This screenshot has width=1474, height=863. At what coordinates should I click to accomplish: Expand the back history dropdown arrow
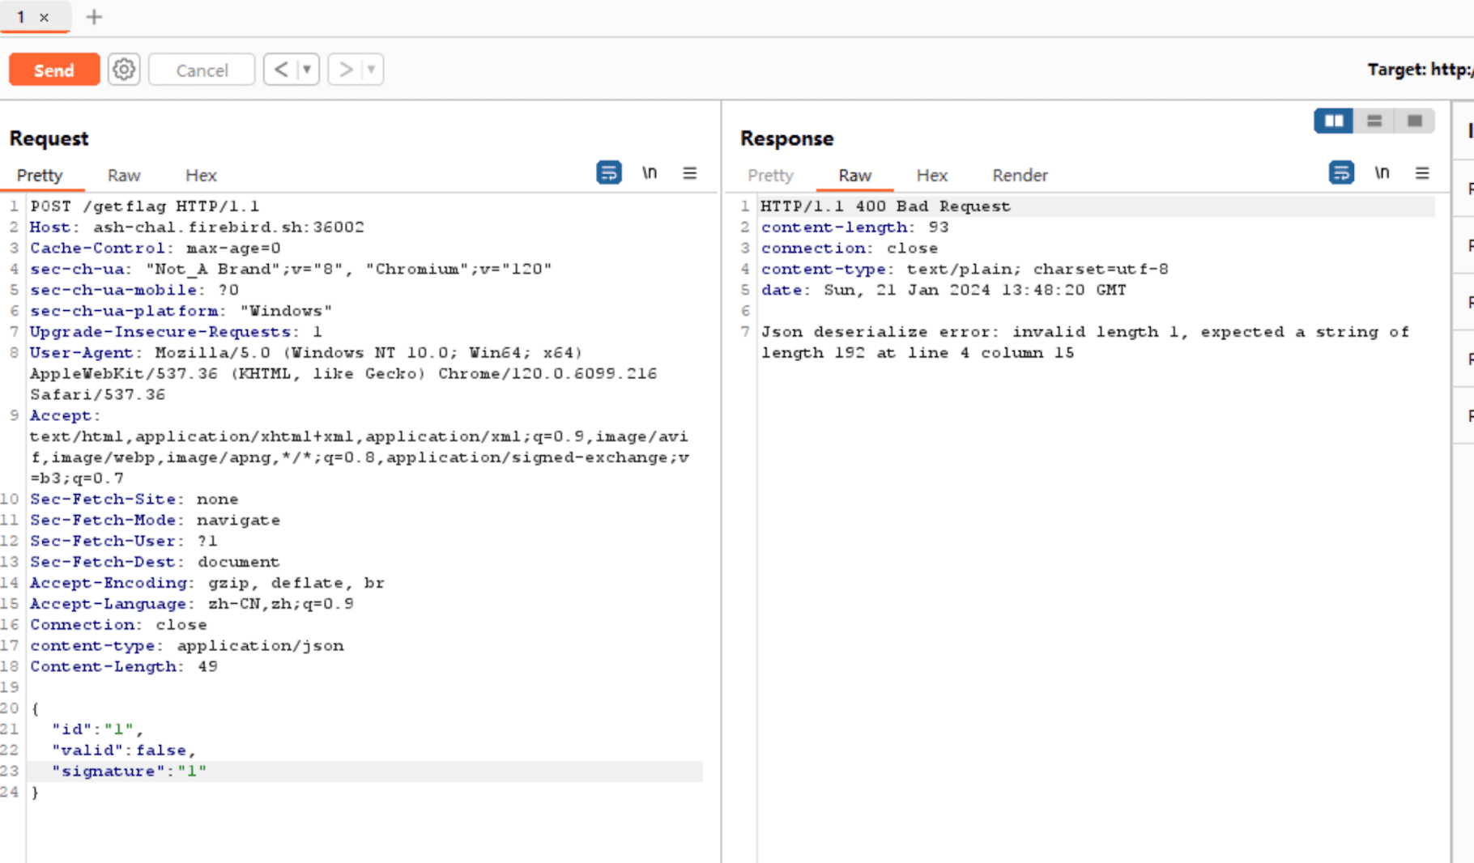[307, 70]
